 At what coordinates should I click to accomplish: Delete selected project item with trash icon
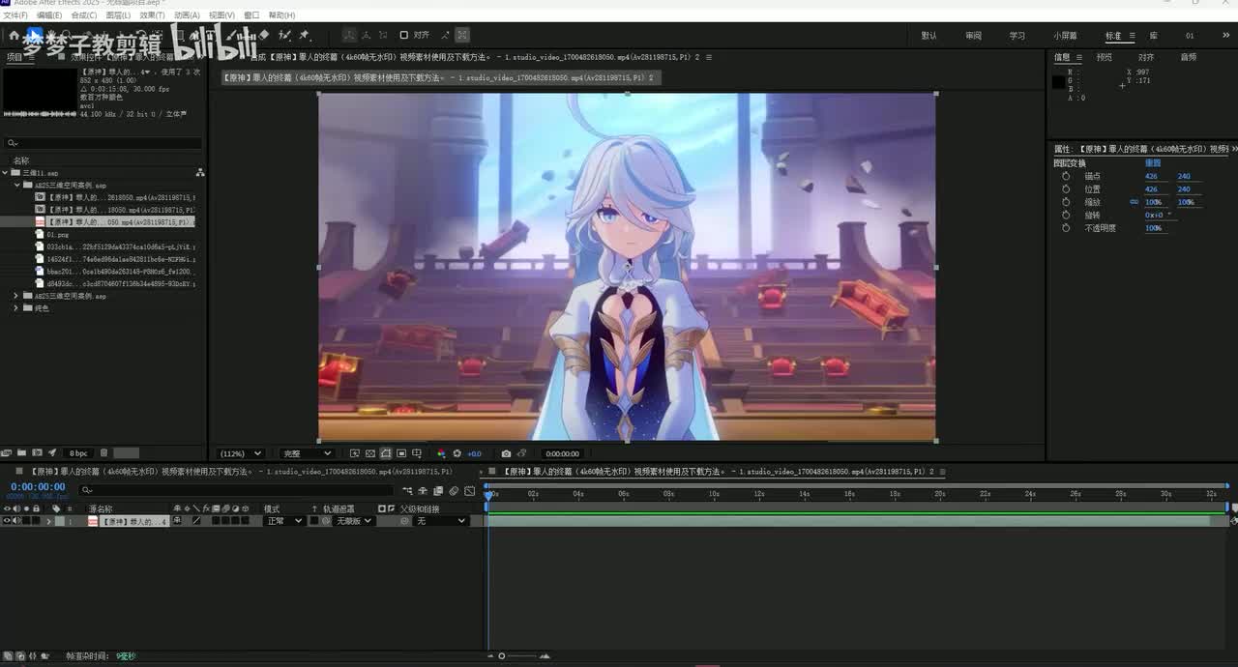[x=104, y=452]
